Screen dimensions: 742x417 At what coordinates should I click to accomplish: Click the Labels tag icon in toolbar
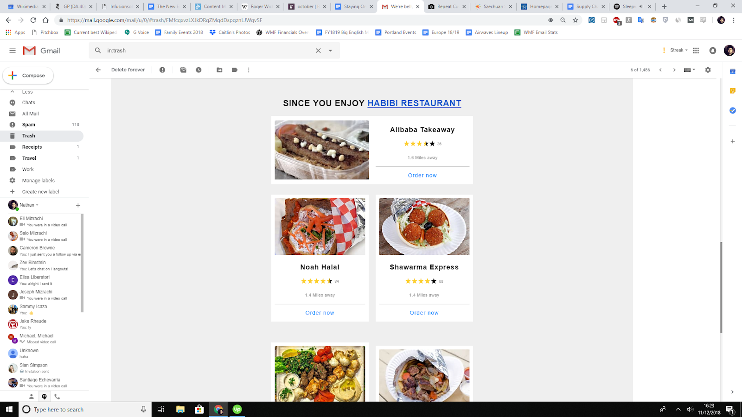[235, 70]
